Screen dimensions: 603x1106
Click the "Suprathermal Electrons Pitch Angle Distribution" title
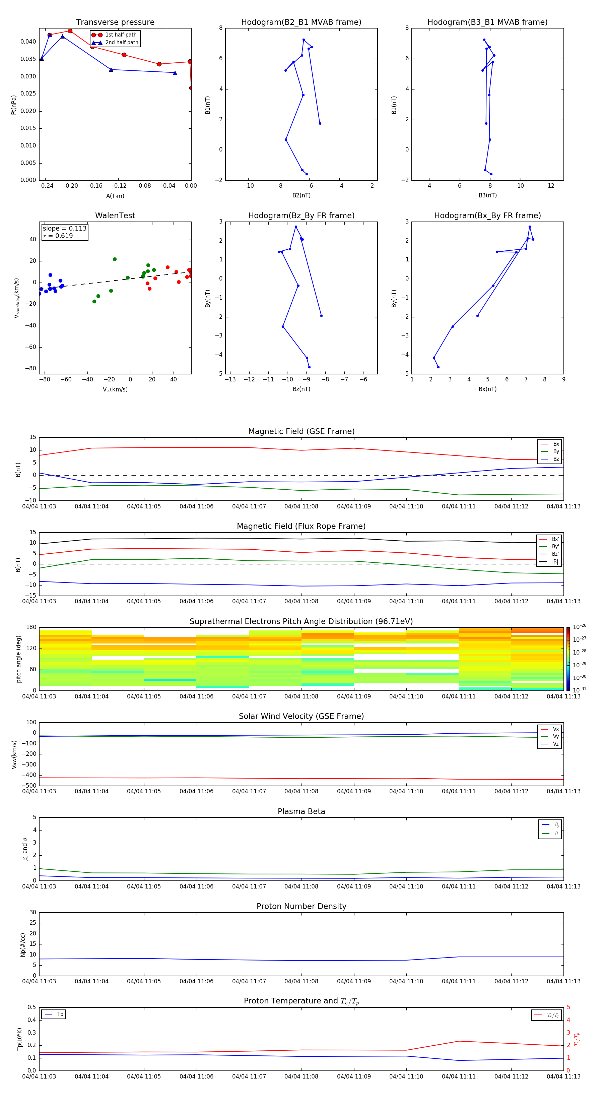[x=301, y=622]
